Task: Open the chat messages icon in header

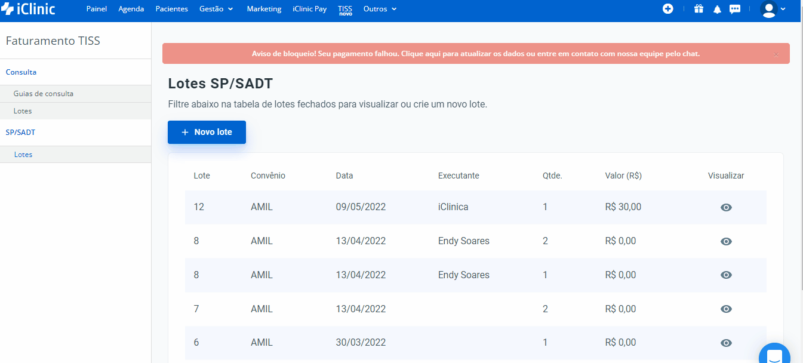Action: 735,10
